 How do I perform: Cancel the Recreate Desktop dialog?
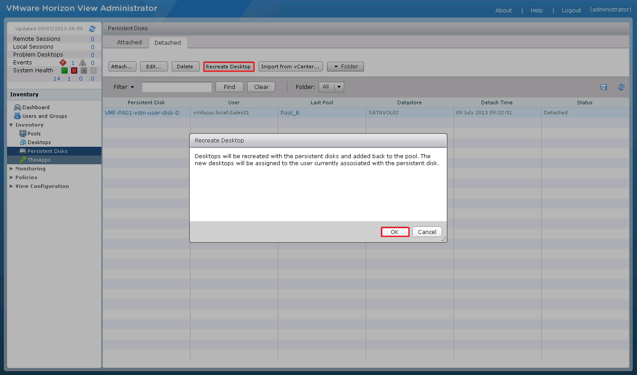pos(427,232)
